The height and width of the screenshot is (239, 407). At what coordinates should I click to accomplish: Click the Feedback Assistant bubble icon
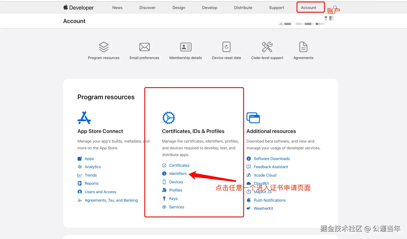(x=249, y=167)
